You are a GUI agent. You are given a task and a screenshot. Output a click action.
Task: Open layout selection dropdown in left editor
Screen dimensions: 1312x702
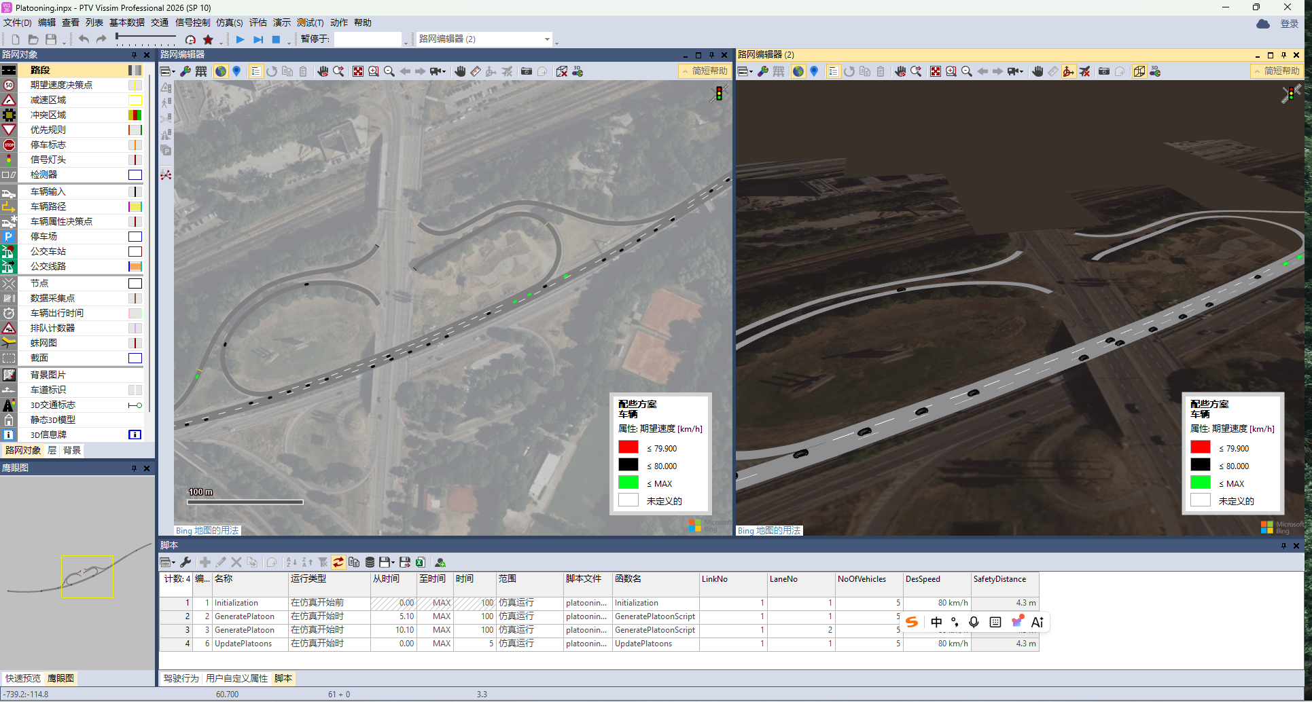click(167, 71)
